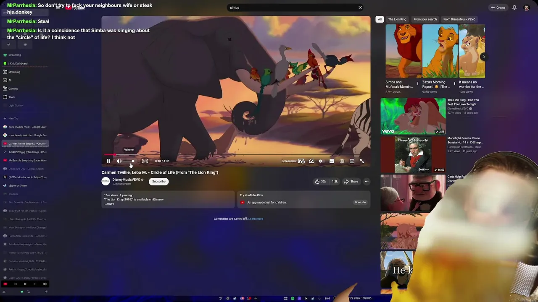Open the Light Control sidebar item

[25, 105]
